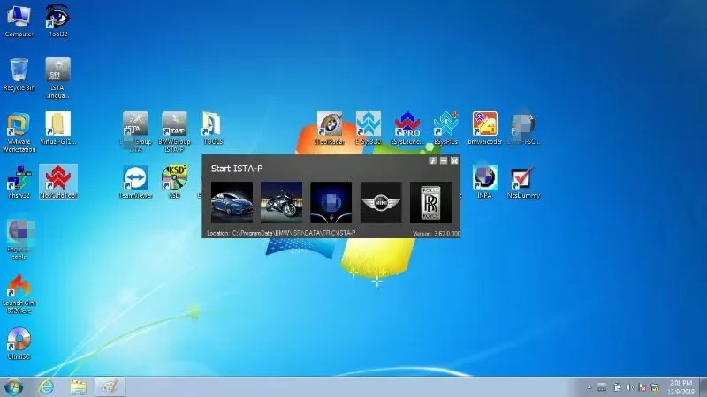707x397 pixels.
Task: Select the Virtual-GT1 shortcut icon
Action: point(57,129)
